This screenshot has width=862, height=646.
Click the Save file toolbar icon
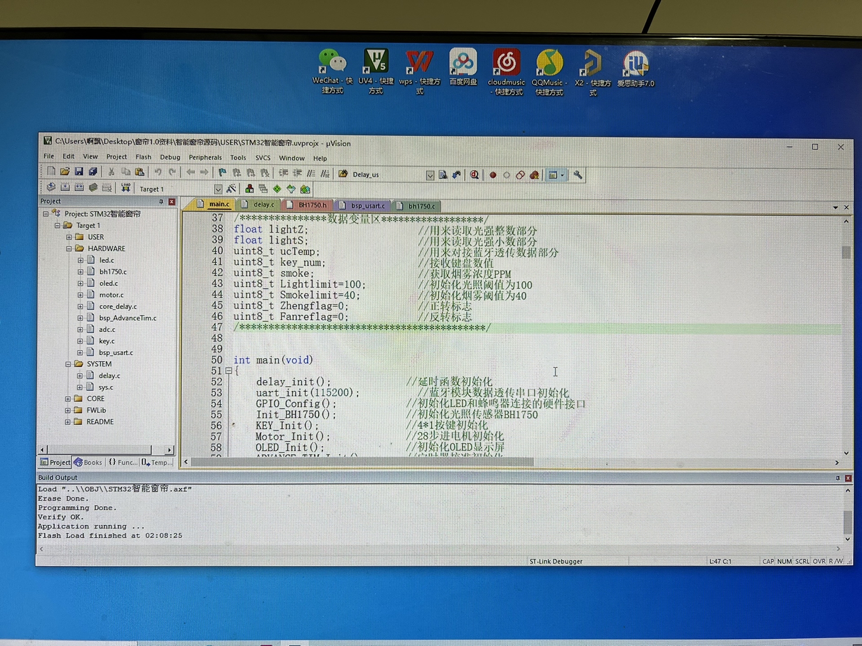click(79, 172)
